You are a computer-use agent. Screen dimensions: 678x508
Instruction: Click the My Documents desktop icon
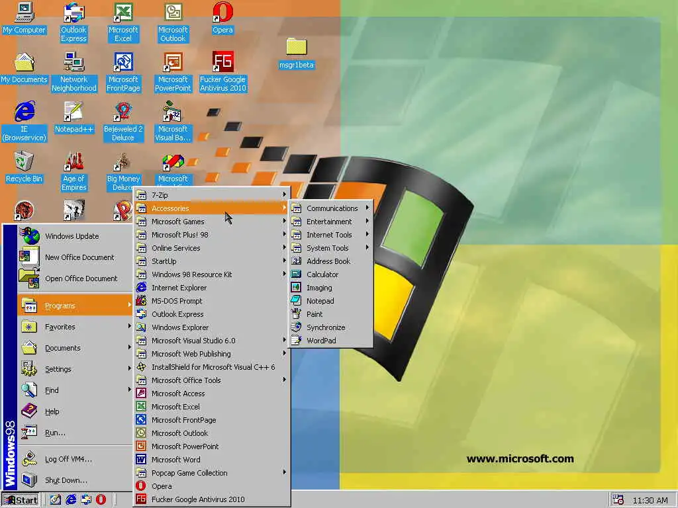click(x=24, y=68)
